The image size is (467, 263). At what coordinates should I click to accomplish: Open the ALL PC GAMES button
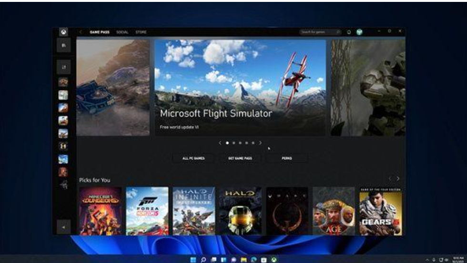click(x=193, y=158)
